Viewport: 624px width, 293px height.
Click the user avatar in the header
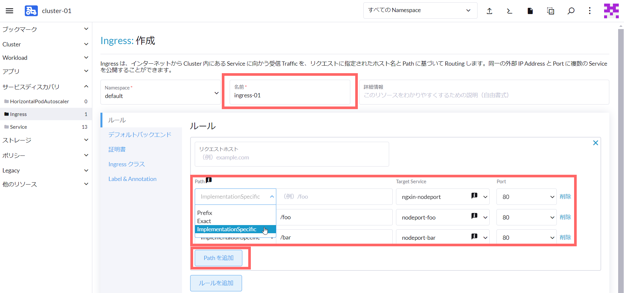(x=611, y=11)
